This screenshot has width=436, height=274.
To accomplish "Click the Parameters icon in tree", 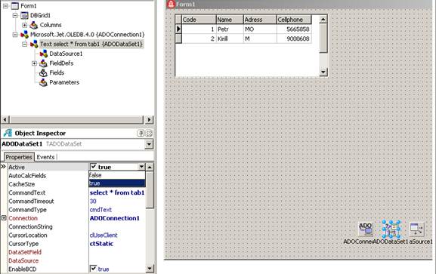I will pyautogui.click(x=43, y=82).
